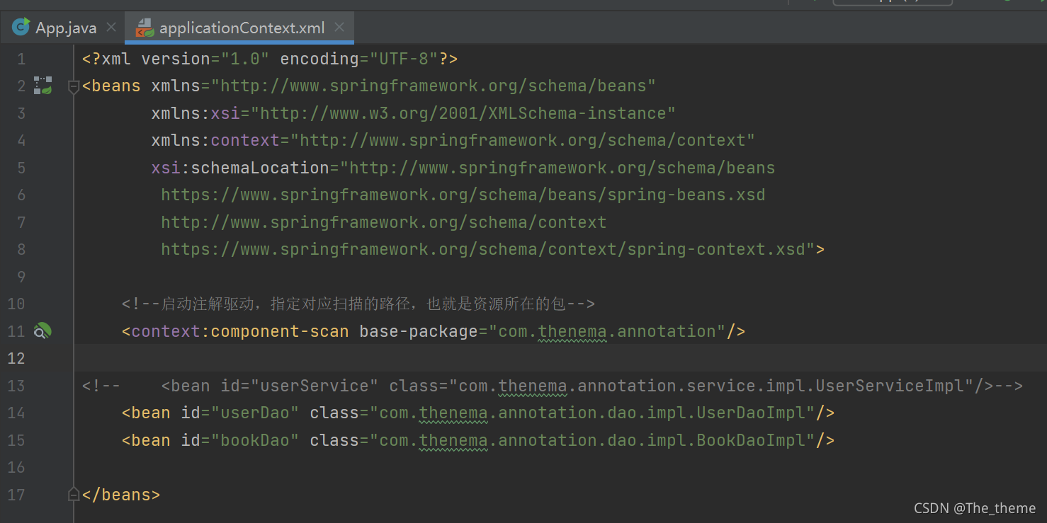Image resolution: width=1047 pixels, height=523 pixels.
Task: Click the xmlns beans URL on line 2
Action: [x=434, y=86]
